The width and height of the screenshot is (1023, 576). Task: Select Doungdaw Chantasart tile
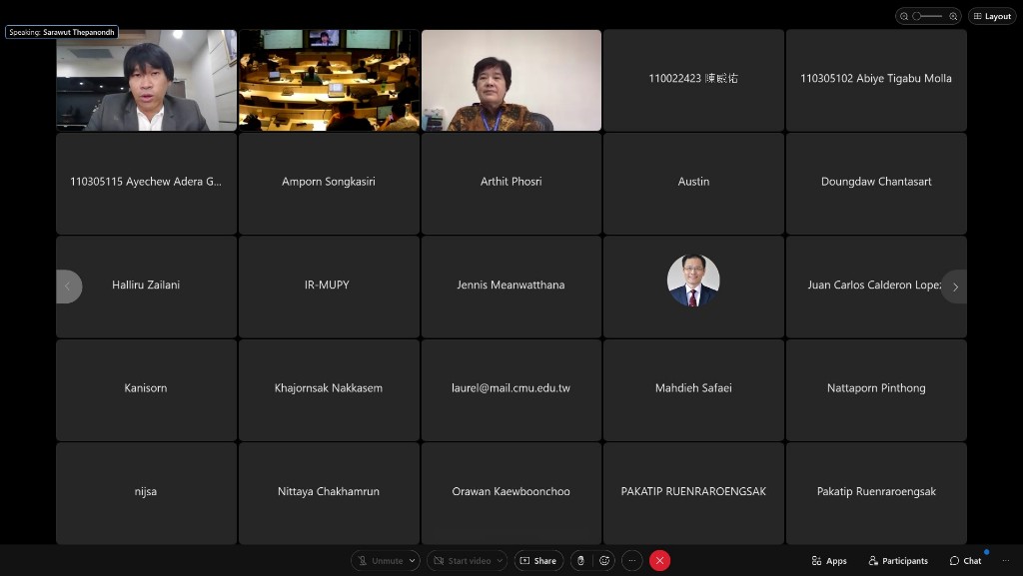click(876, 184)
